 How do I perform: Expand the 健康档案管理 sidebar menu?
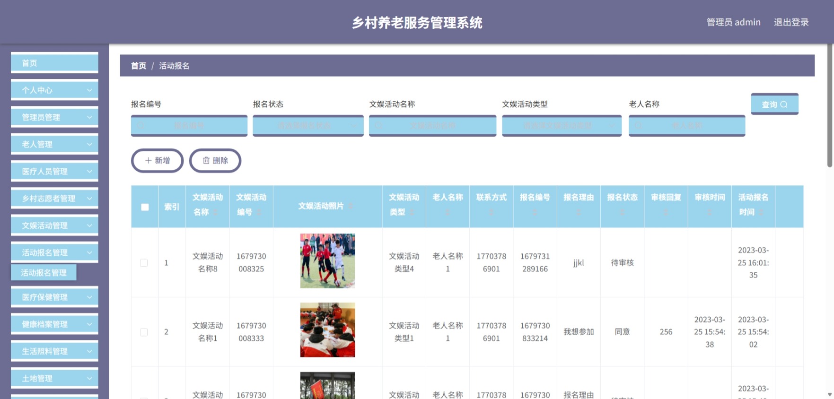(x=54, y=324)
